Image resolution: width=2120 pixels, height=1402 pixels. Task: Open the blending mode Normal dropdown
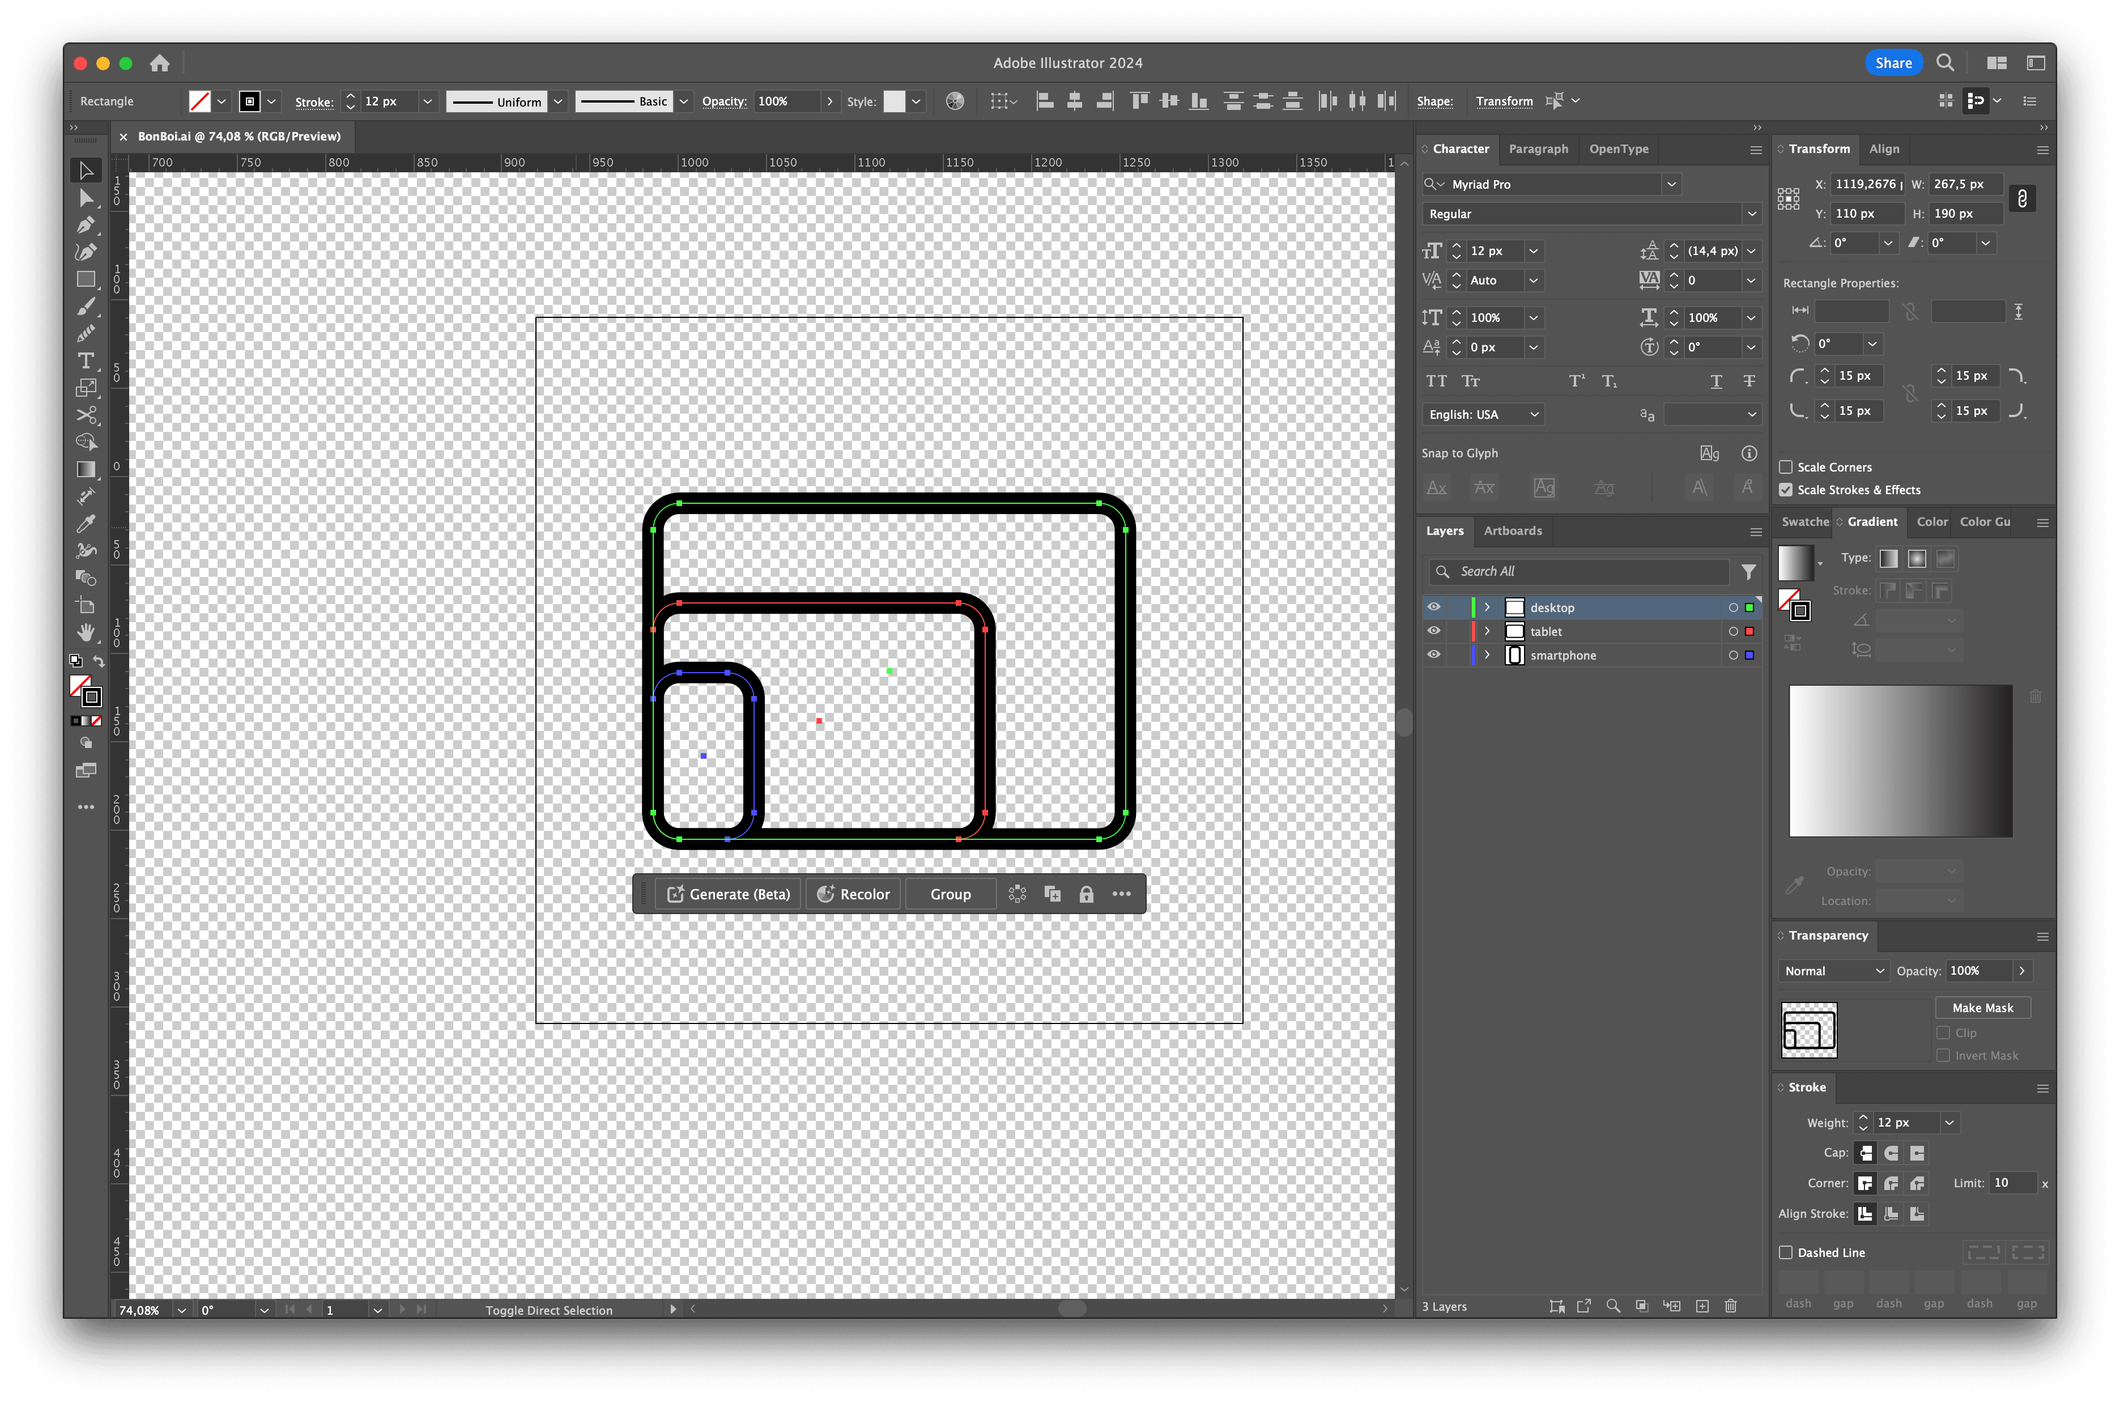click(1833, 971)
